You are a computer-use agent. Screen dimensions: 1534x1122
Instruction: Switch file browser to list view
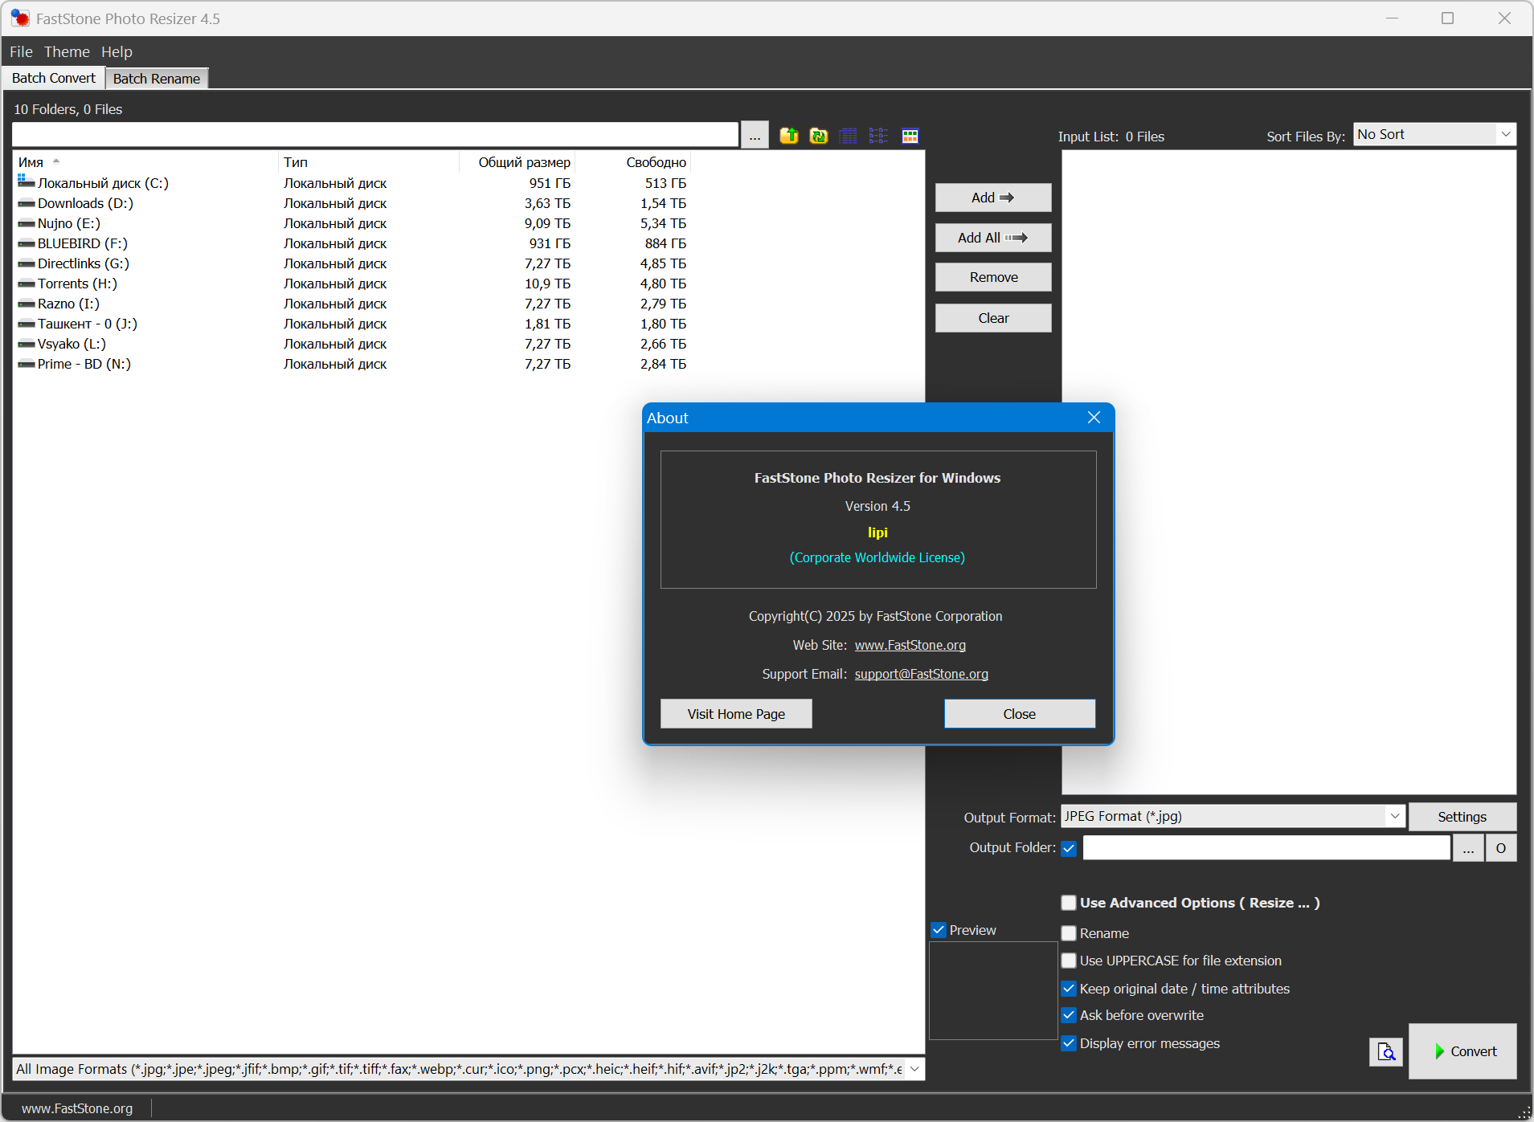(x=878, y=136)
